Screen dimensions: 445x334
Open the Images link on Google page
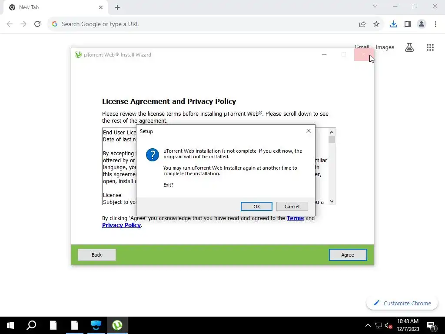tap(385, 47)
